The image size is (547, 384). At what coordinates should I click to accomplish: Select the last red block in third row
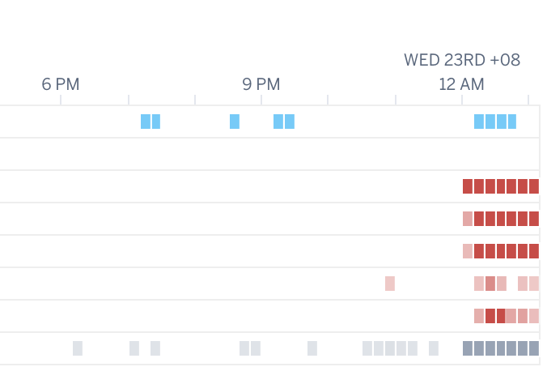pos(534,186)
